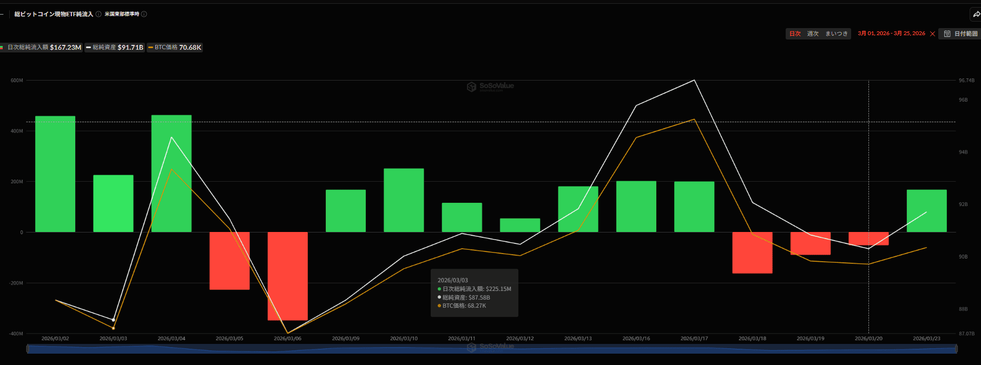Clear the selected date range with red X
This screenshot has height=365, width=981.
pyautogui.click(x=932, y=34)
